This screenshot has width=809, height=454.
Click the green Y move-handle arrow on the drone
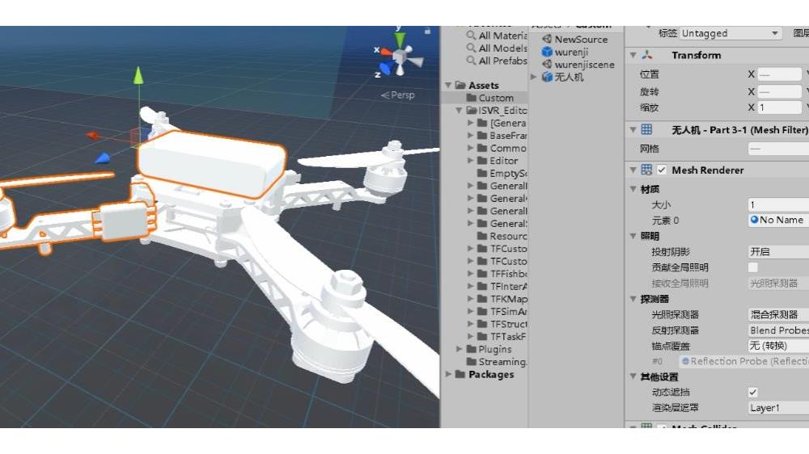tap(138, 75)
